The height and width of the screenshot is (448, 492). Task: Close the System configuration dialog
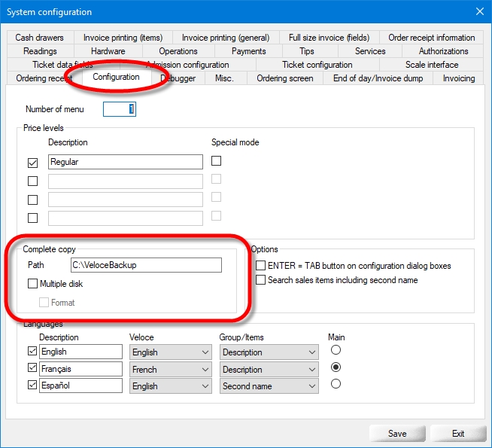point(479,11)
